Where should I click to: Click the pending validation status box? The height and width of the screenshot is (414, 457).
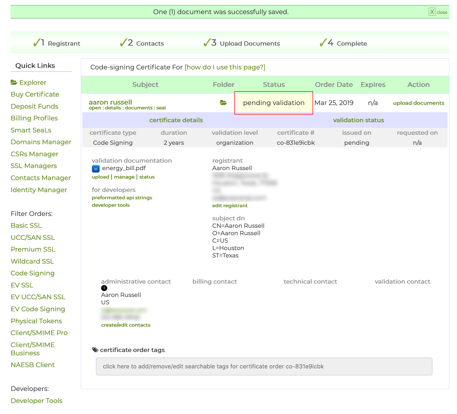(274, 103)
